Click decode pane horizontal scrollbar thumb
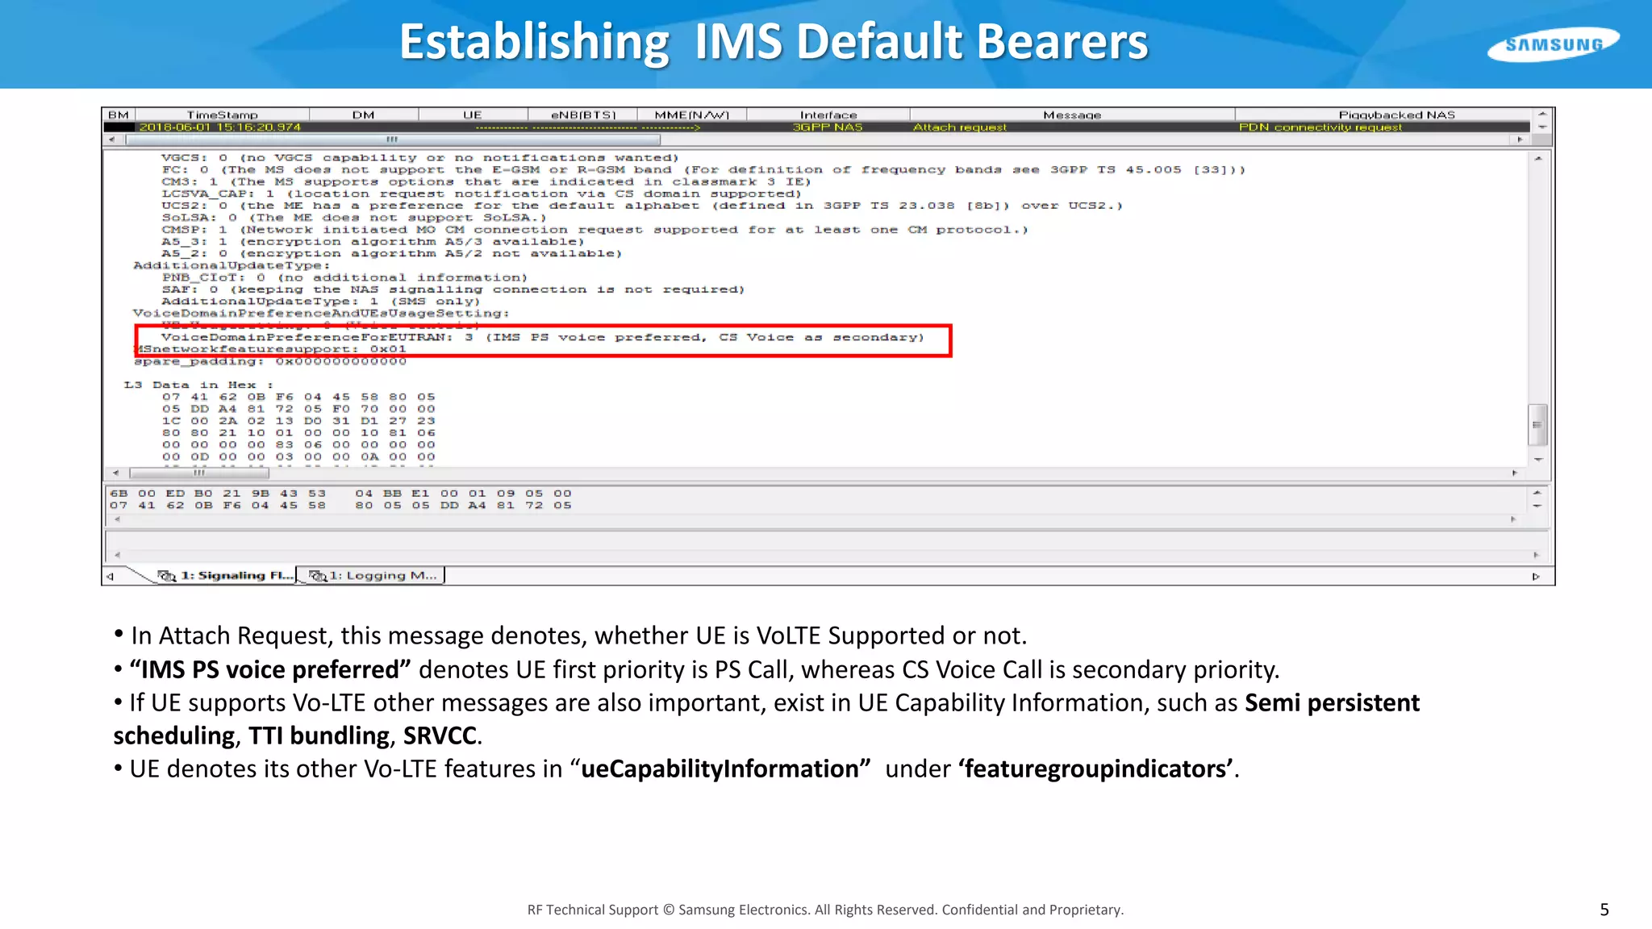Image resolution: width=1652 pixels, height=929 pixels. click(x=198, y=473)
